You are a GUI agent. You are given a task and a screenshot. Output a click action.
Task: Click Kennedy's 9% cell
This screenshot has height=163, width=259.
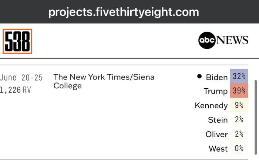[x=239, y=105]
